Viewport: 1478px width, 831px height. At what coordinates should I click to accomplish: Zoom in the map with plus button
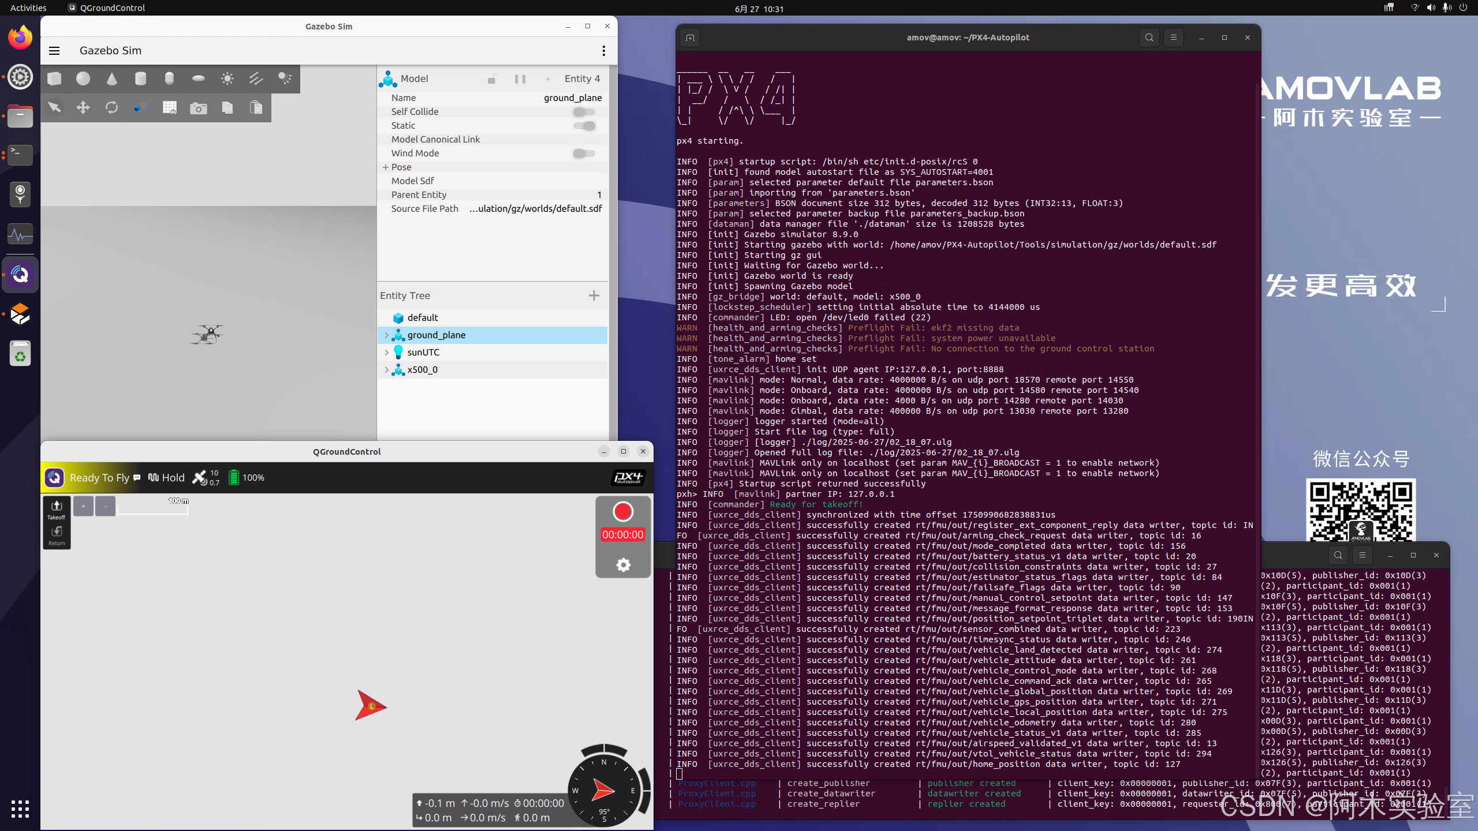[83, 506]
